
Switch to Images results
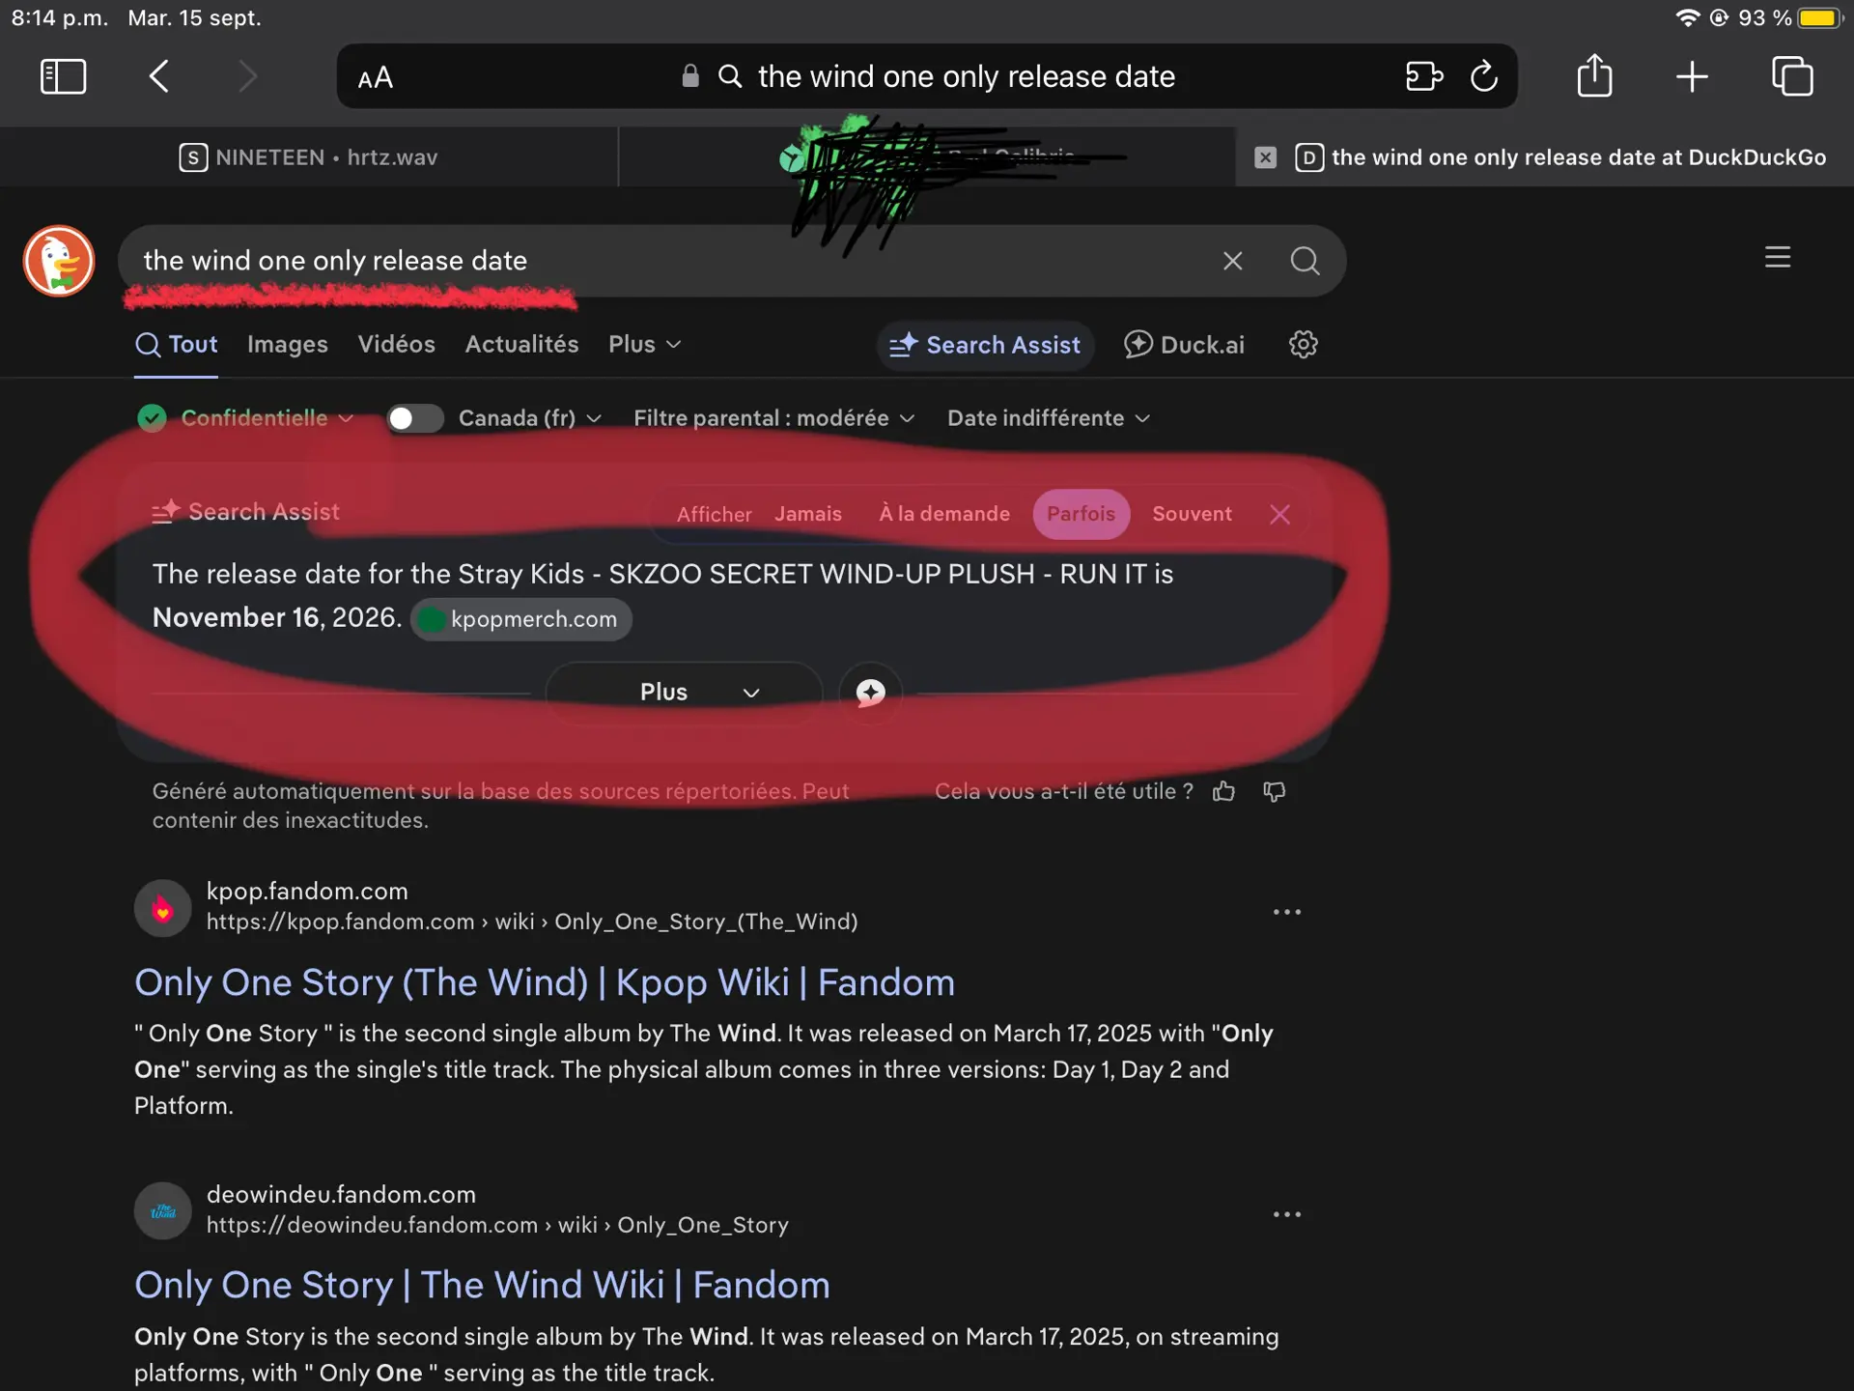[x=288, y=345]
